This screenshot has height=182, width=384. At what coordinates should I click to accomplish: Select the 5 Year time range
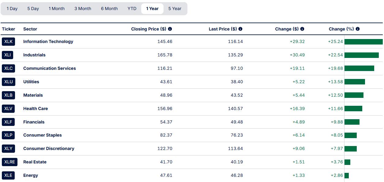[x=175, y=9]
